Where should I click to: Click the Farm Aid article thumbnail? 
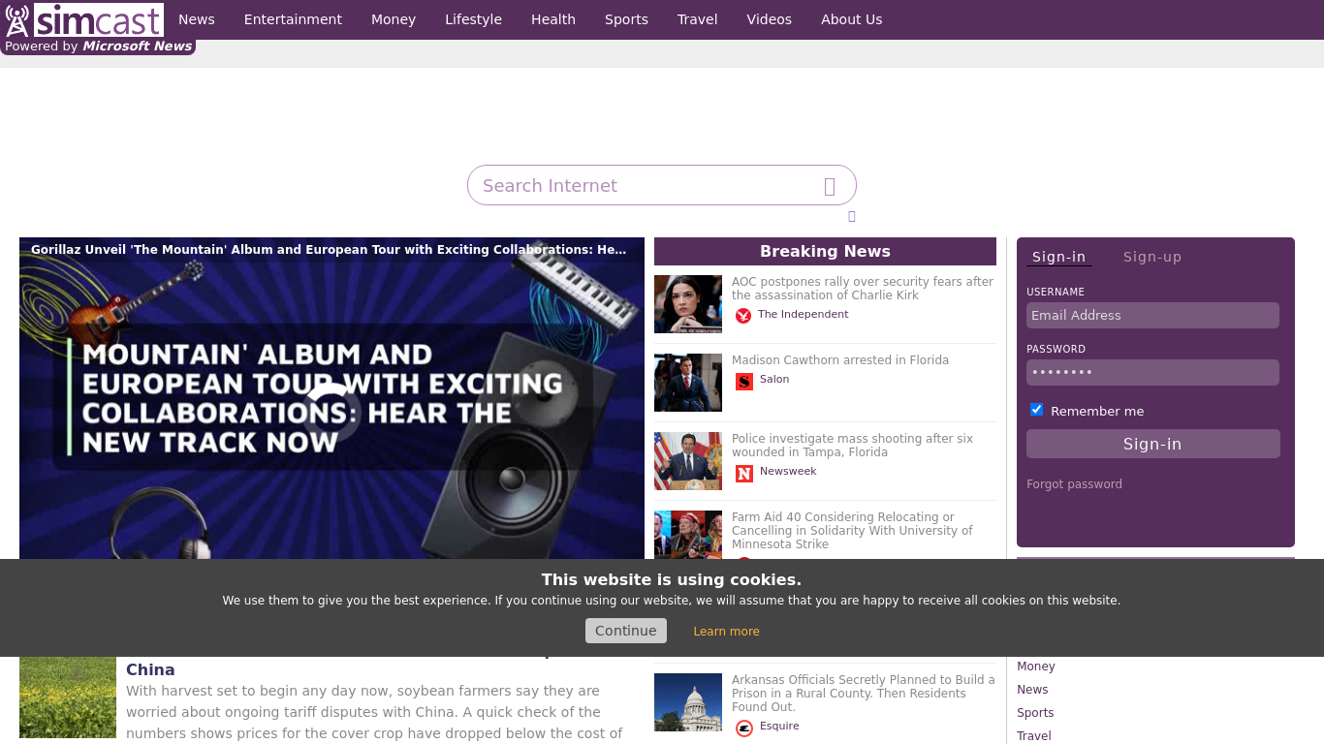pyautogui.click(x=688, y=535)
